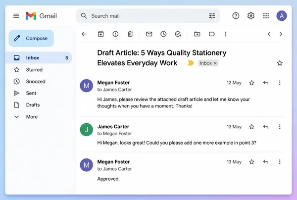Open the Labels tag icon

[x=212, y=34]
